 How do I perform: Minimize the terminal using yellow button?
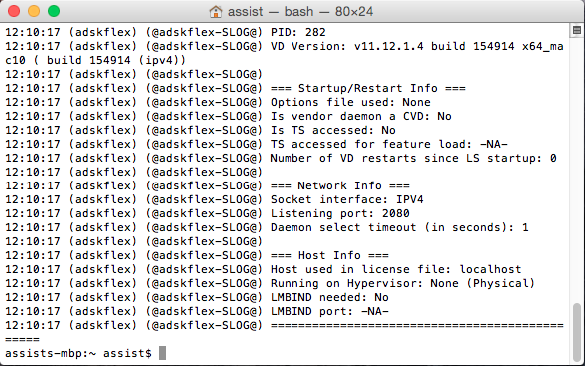click(x=34, y=11)
